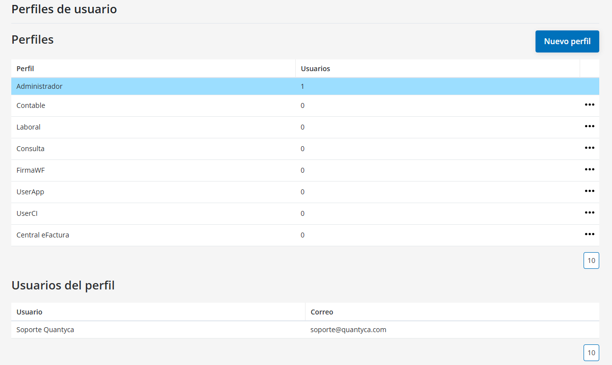The width and height of the screenshot is (612, 365).
Task: Open page-size selector under Usuarios del perfil table
Action: pos(591,353)
